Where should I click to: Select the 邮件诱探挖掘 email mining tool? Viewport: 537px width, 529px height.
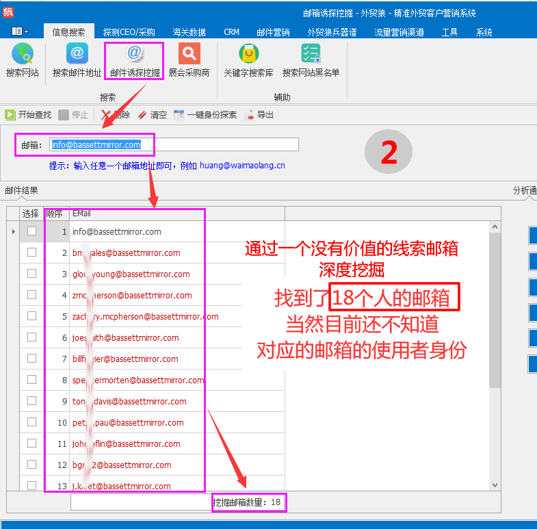[135, 60]
